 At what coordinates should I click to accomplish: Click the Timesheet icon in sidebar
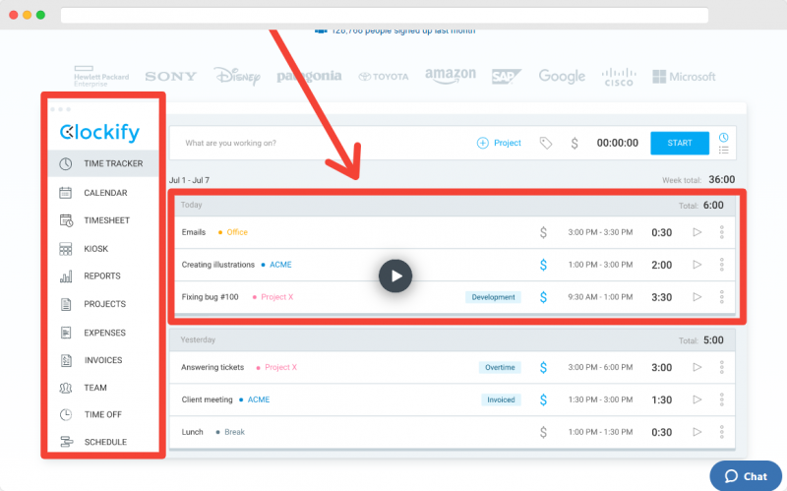click(66, 220)
